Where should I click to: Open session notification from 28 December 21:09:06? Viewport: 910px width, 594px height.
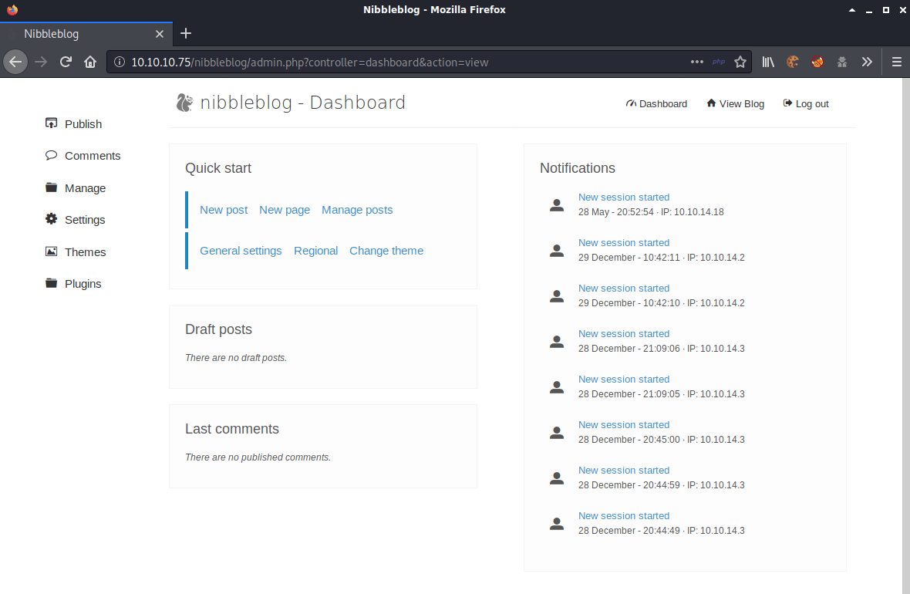[623, 334]
